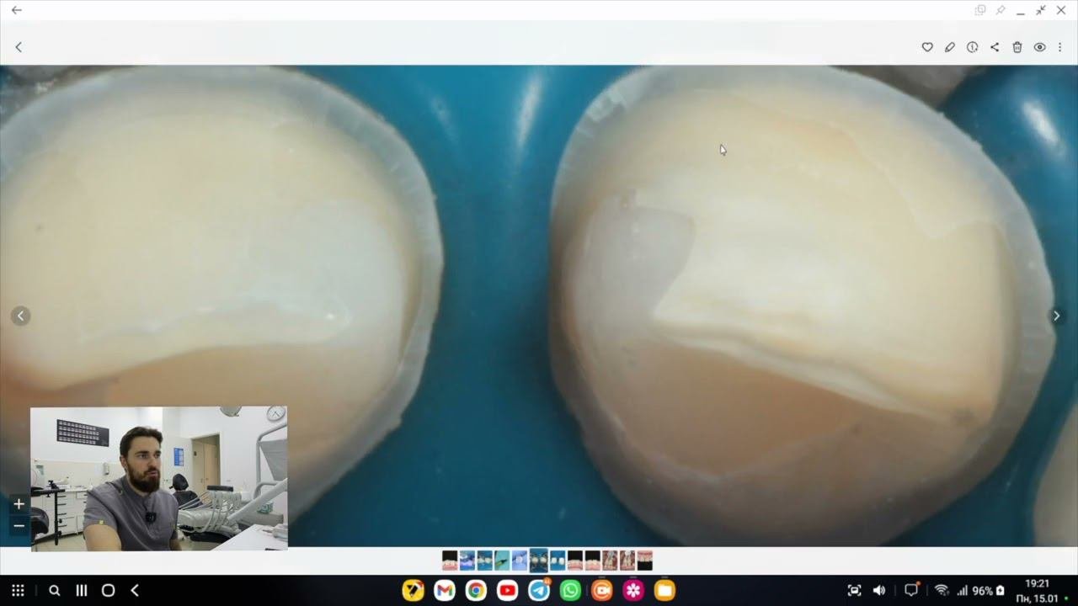Select the last thumbnail in the filmstrip
1078x606 pixels.
point(644,561)
